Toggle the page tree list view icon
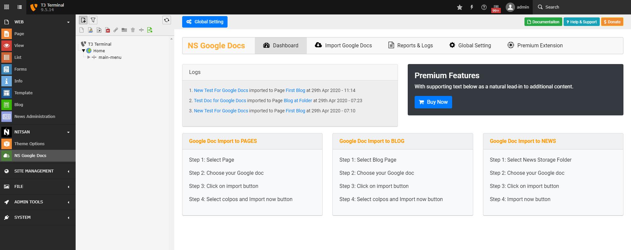Screen dimensions: 631x250 20,7
